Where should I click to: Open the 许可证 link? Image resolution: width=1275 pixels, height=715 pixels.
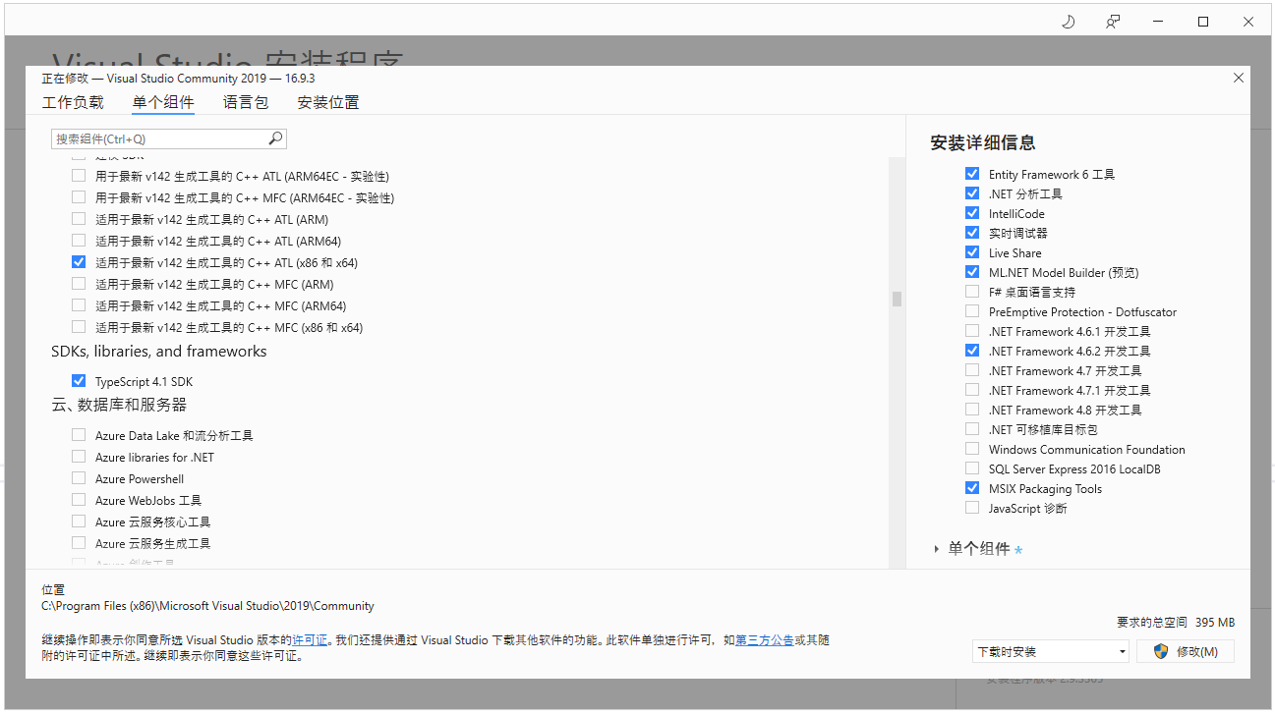click(x=310, y=640)
